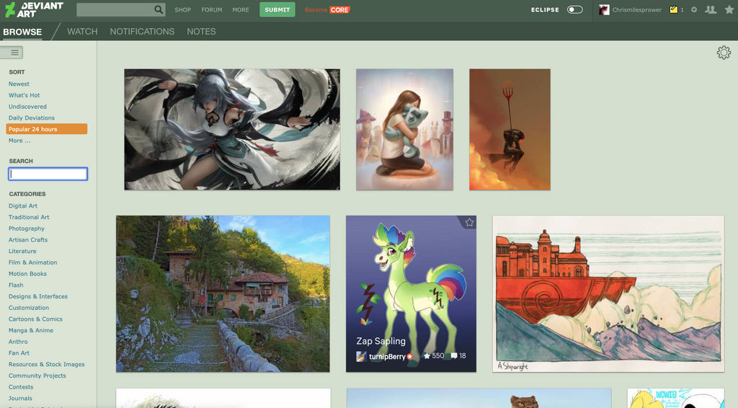Open the red ship castle drawing thumbnail
Image resolution: width=738 pixels, height=408 pixels.
tap(608, 293)
